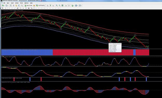162x98 pixels.
Task: Expand the New Chart dropdown arrow
Action: click(x=4, y=5)
